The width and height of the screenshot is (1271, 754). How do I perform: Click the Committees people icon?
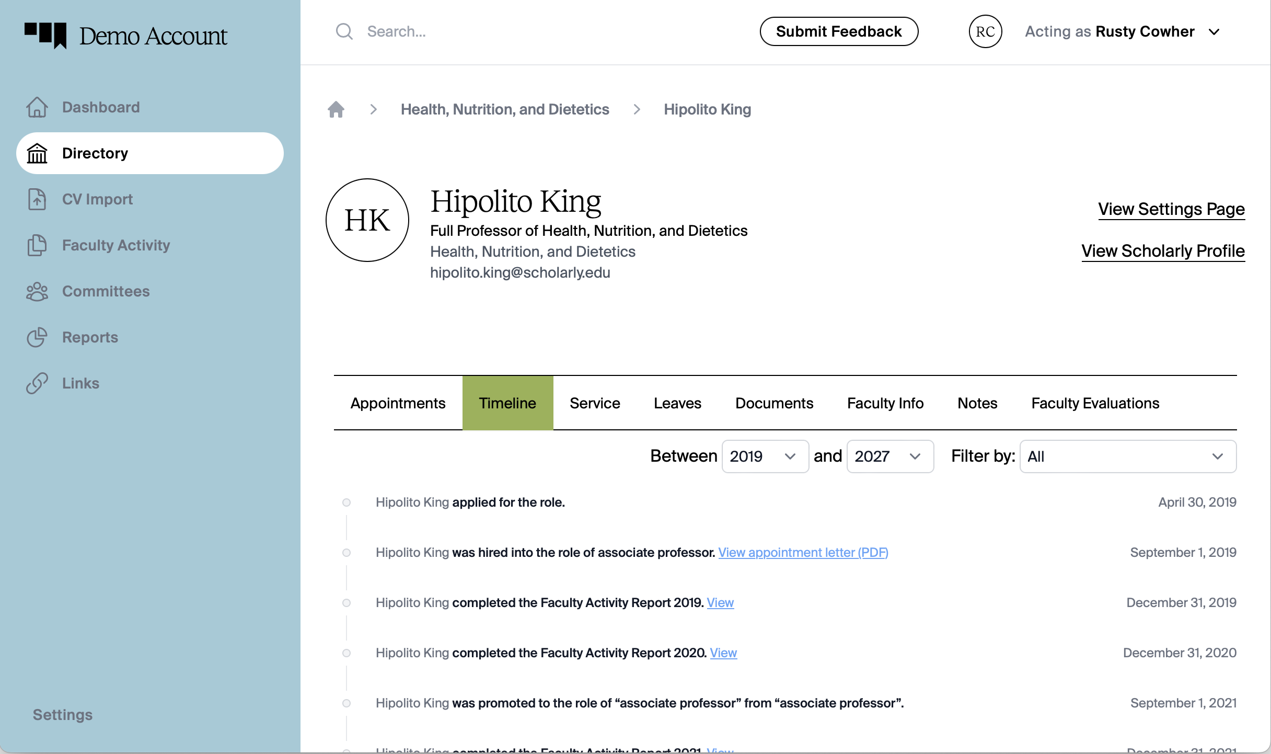(37, 291)
